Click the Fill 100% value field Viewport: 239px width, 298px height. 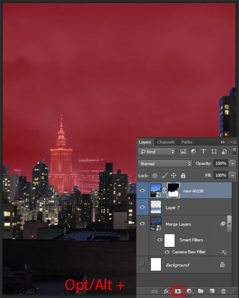(x=221, y=175)
